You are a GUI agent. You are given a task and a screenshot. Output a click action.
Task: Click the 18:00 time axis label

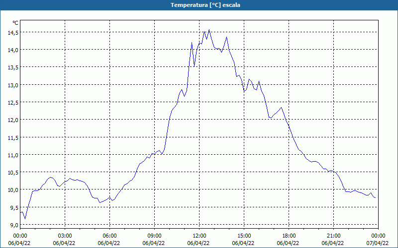tap(289, 236)
